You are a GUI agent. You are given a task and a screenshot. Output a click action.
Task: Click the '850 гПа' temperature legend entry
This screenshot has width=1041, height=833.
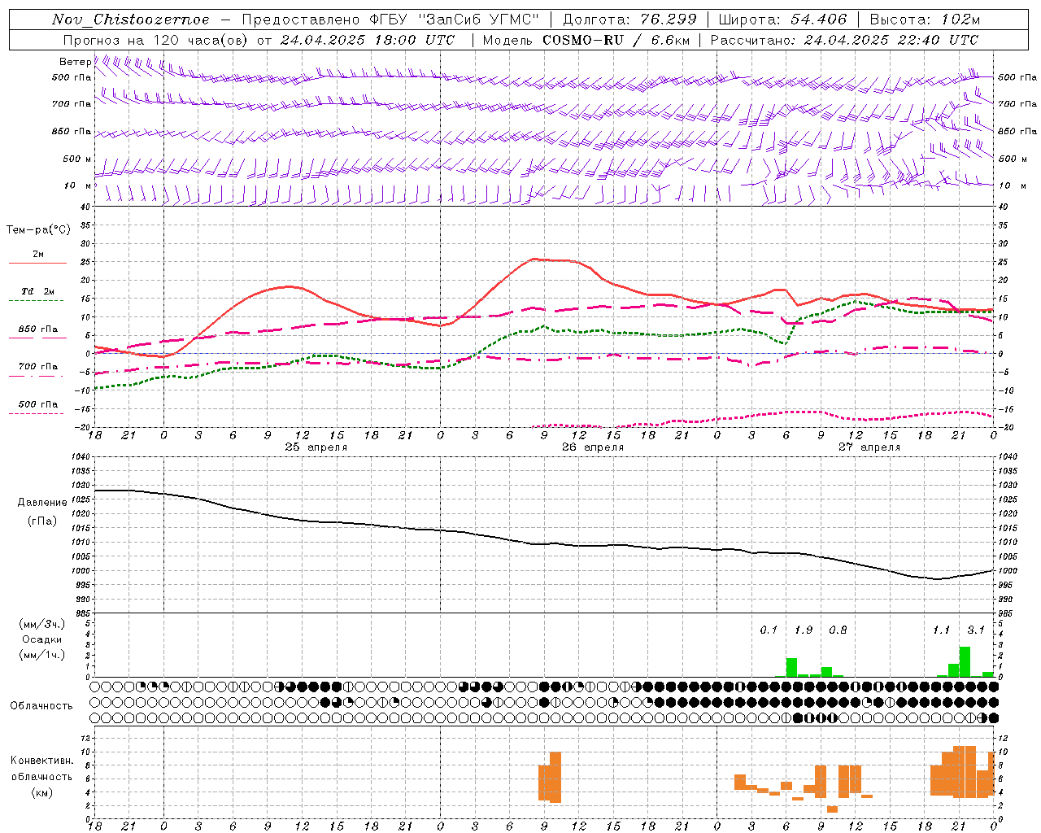click(x=38, y=329)
